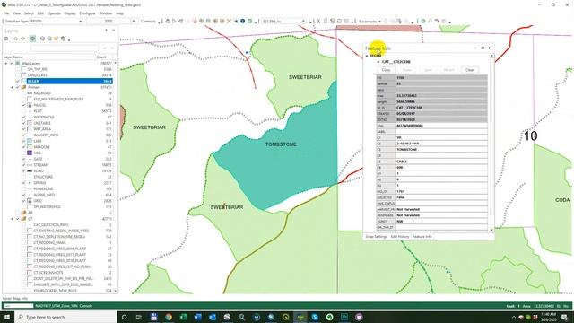
Task: Click the Layers panel layer search field
Action: coord(65,48)
